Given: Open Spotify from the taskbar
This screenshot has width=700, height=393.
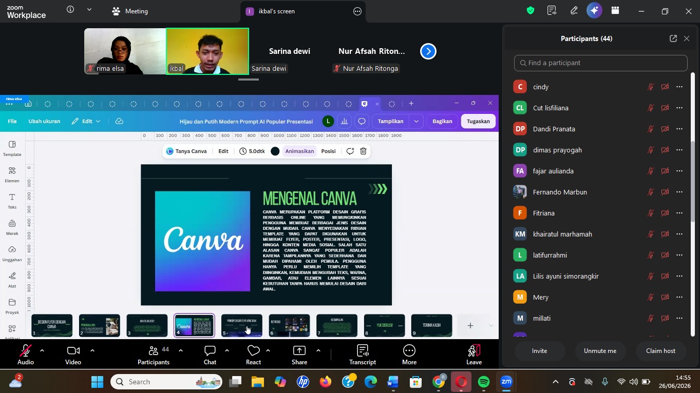Looking at the screenshot, I should pos(484,382).
